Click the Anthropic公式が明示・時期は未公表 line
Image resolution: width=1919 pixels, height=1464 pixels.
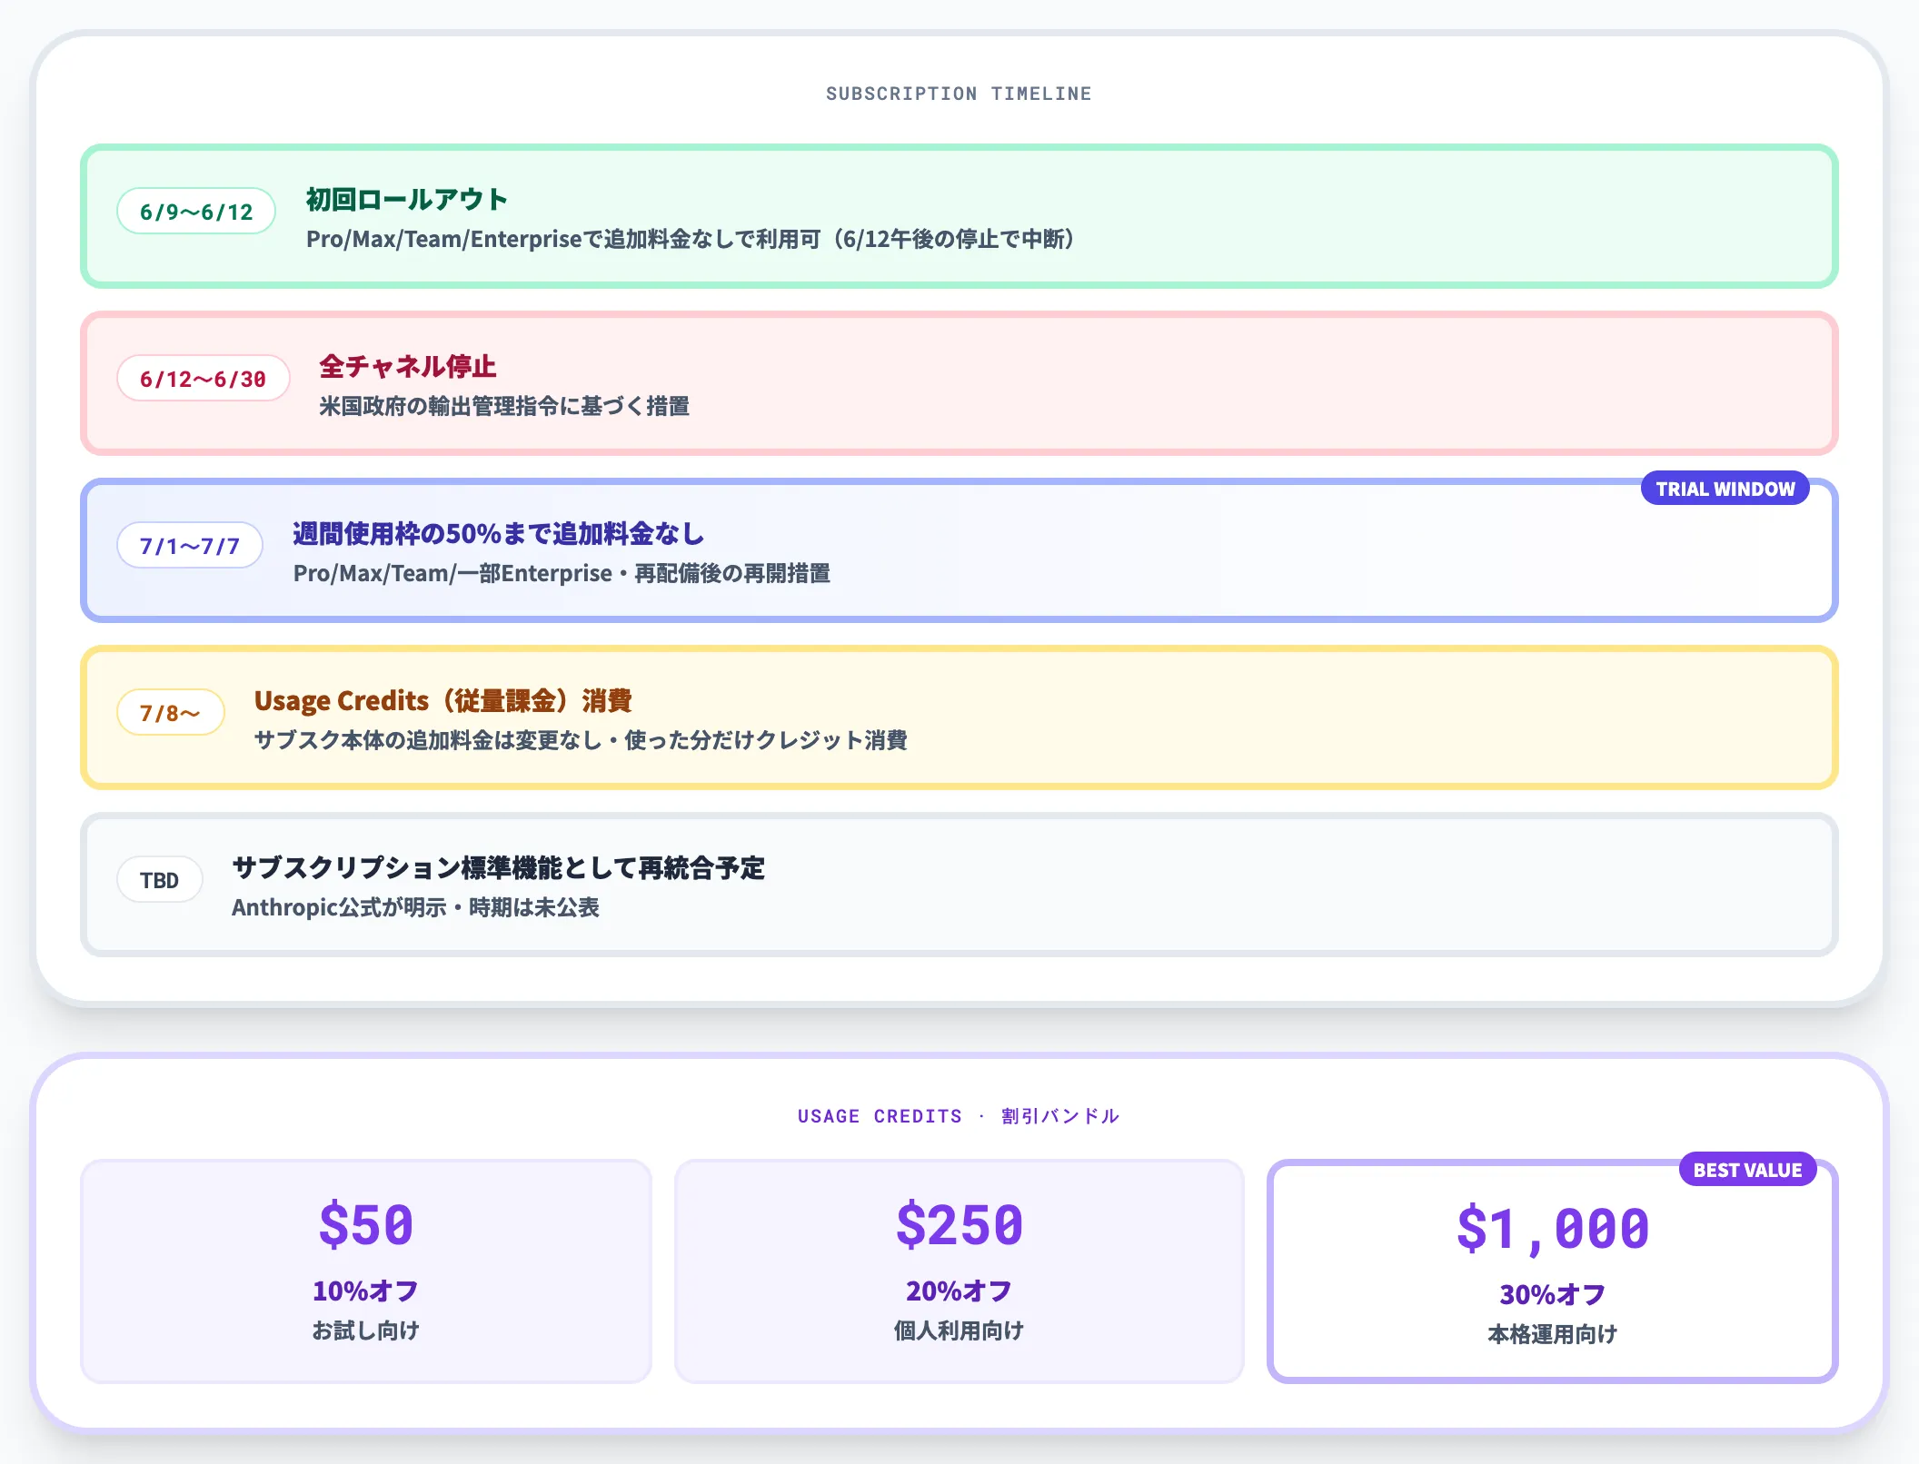tap(415, 907)
